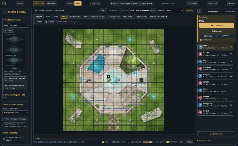The width and height of the screenshot is (238, 146).
Task: Open the Layout dropdown
Action: click(x=96, y=3)
